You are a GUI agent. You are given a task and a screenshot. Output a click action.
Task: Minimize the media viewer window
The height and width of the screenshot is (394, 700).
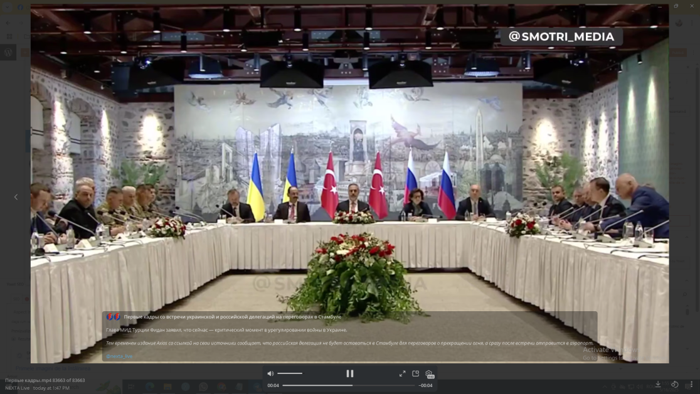[660, 6]
